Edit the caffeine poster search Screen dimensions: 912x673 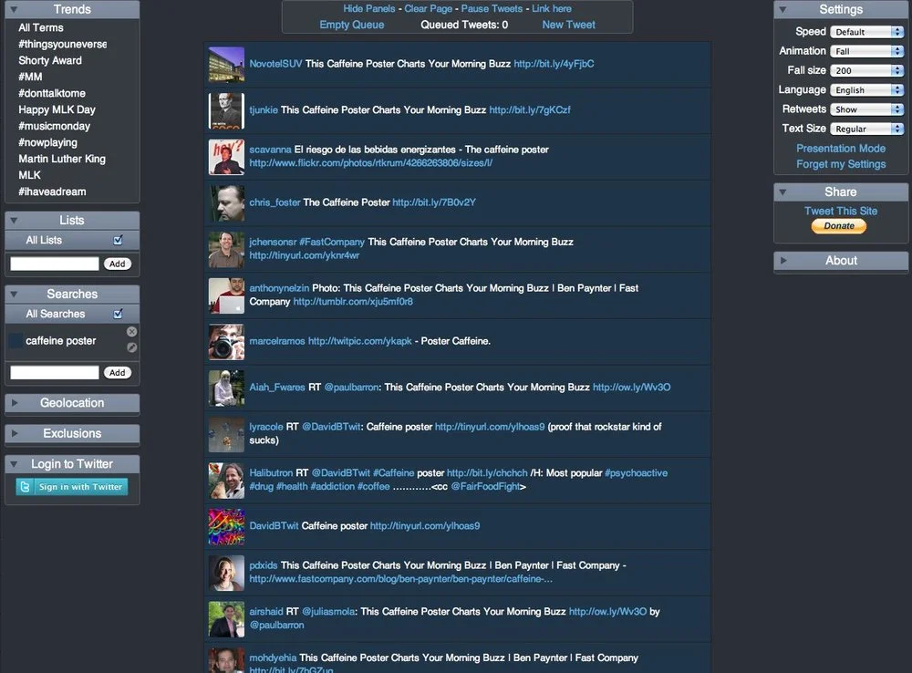coord(132,347)
